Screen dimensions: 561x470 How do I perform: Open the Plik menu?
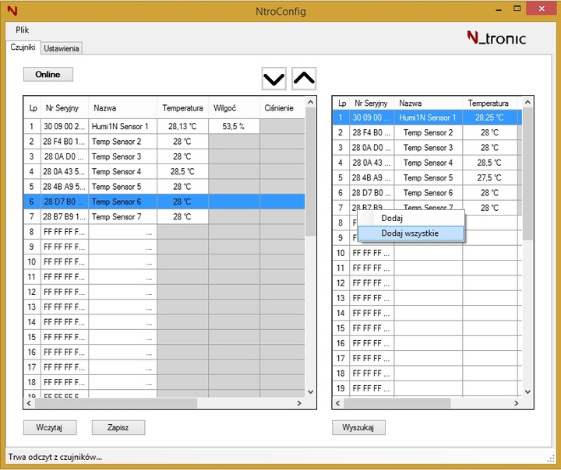(x=22, y=30)
